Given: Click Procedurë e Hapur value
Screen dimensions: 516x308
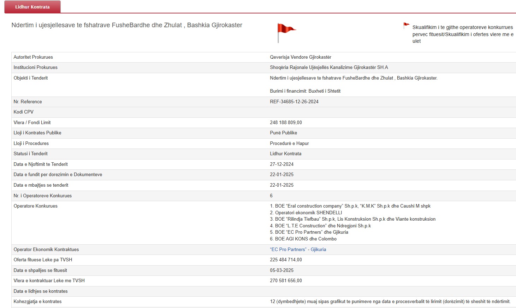Looking at the screenshot, I should pos(289,143).
